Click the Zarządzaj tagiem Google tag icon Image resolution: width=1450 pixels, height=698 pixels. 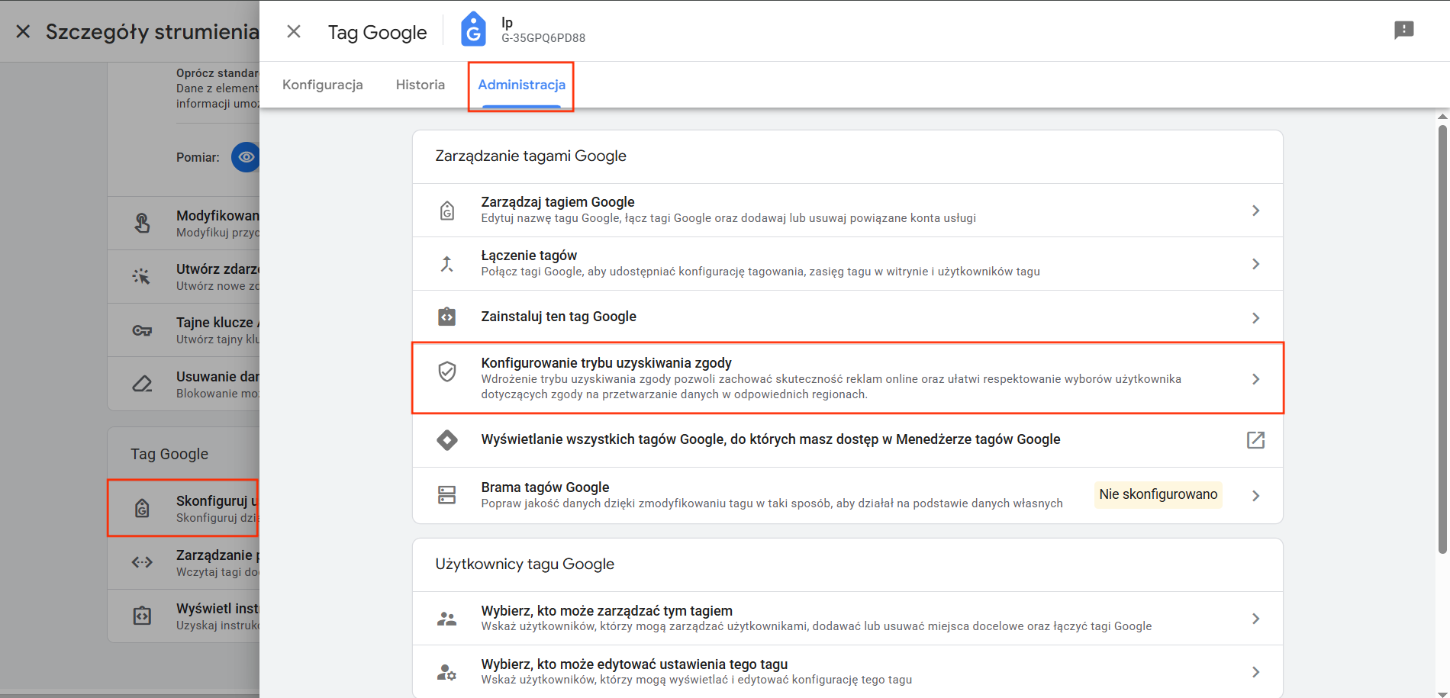(x=447, y=211)
